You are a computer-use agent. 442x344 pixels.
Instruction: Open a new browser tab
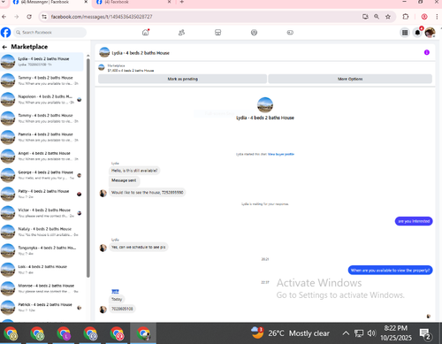[x=182, y=2]
